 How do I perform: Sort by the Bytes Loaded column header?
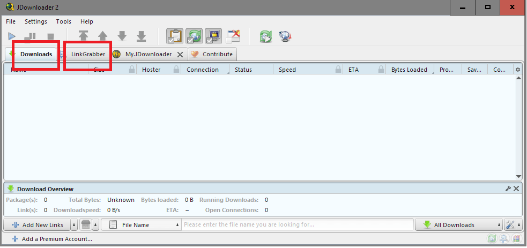click(410, 70)
